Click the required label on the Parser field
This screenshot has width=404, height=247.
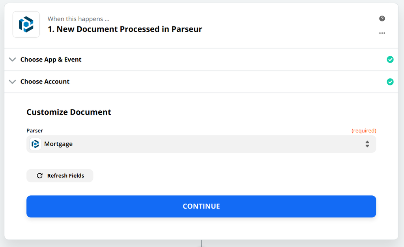364,130
